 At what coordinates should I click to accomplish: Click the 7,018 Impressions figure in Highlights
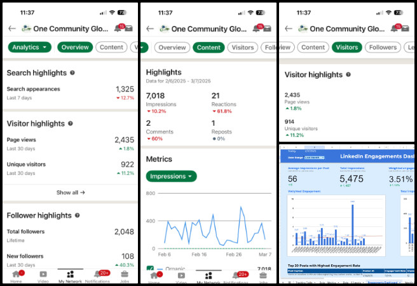155,96
